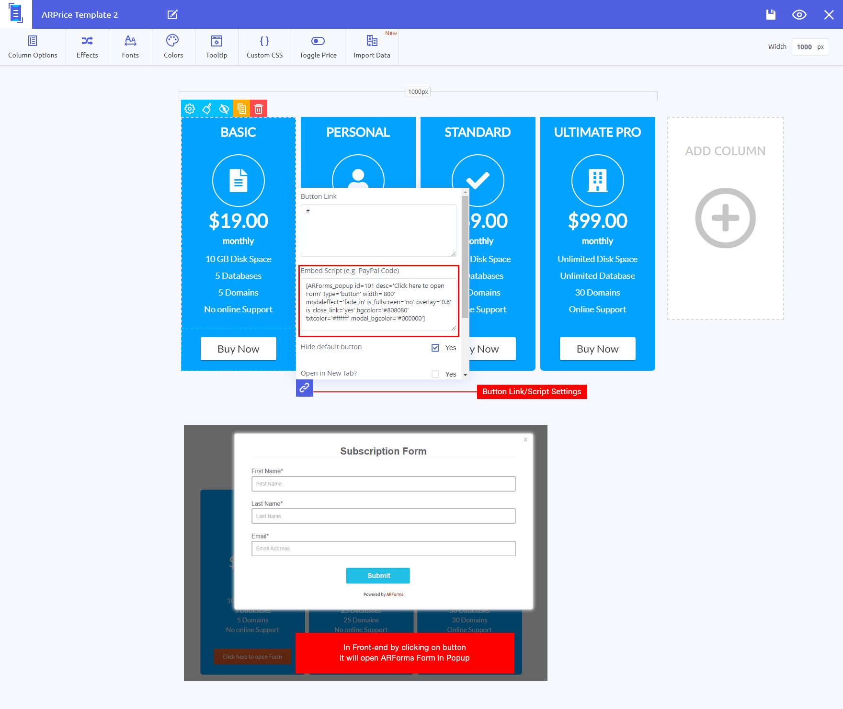
Task: Click the button link chain icon
Action: (x=305, y=388)
